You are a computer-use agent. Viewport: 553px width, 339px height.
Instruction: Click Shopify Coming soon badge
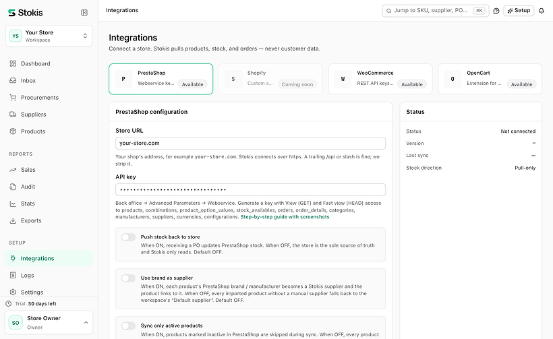point(297,84)
